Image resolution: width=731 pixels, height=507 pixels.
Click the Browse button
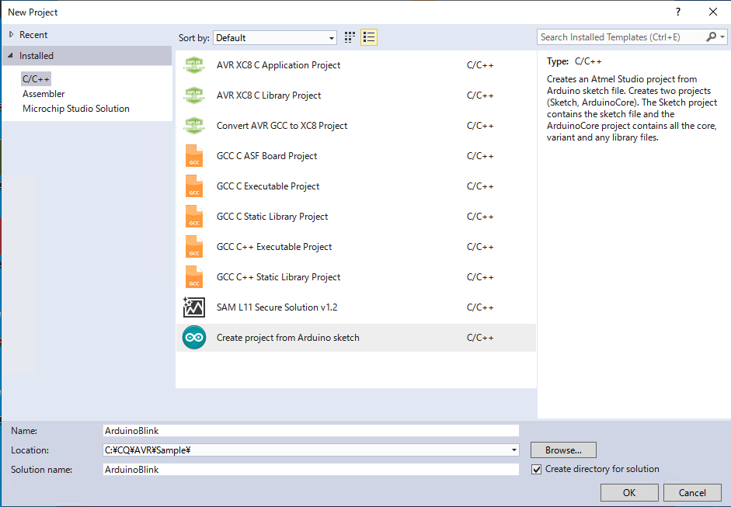pos(563,450)
